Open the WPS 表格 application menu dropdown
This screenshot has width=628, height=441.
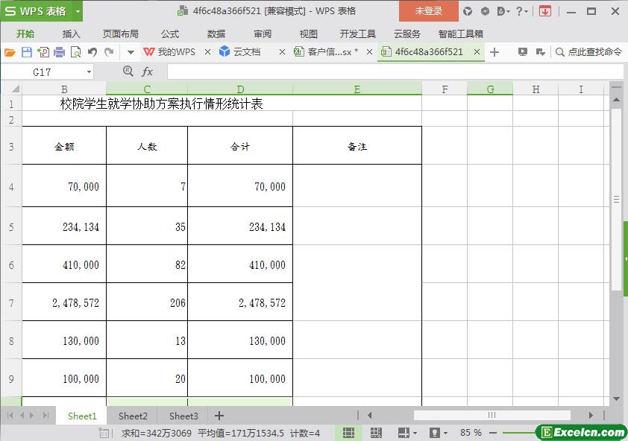click(78, 11)
